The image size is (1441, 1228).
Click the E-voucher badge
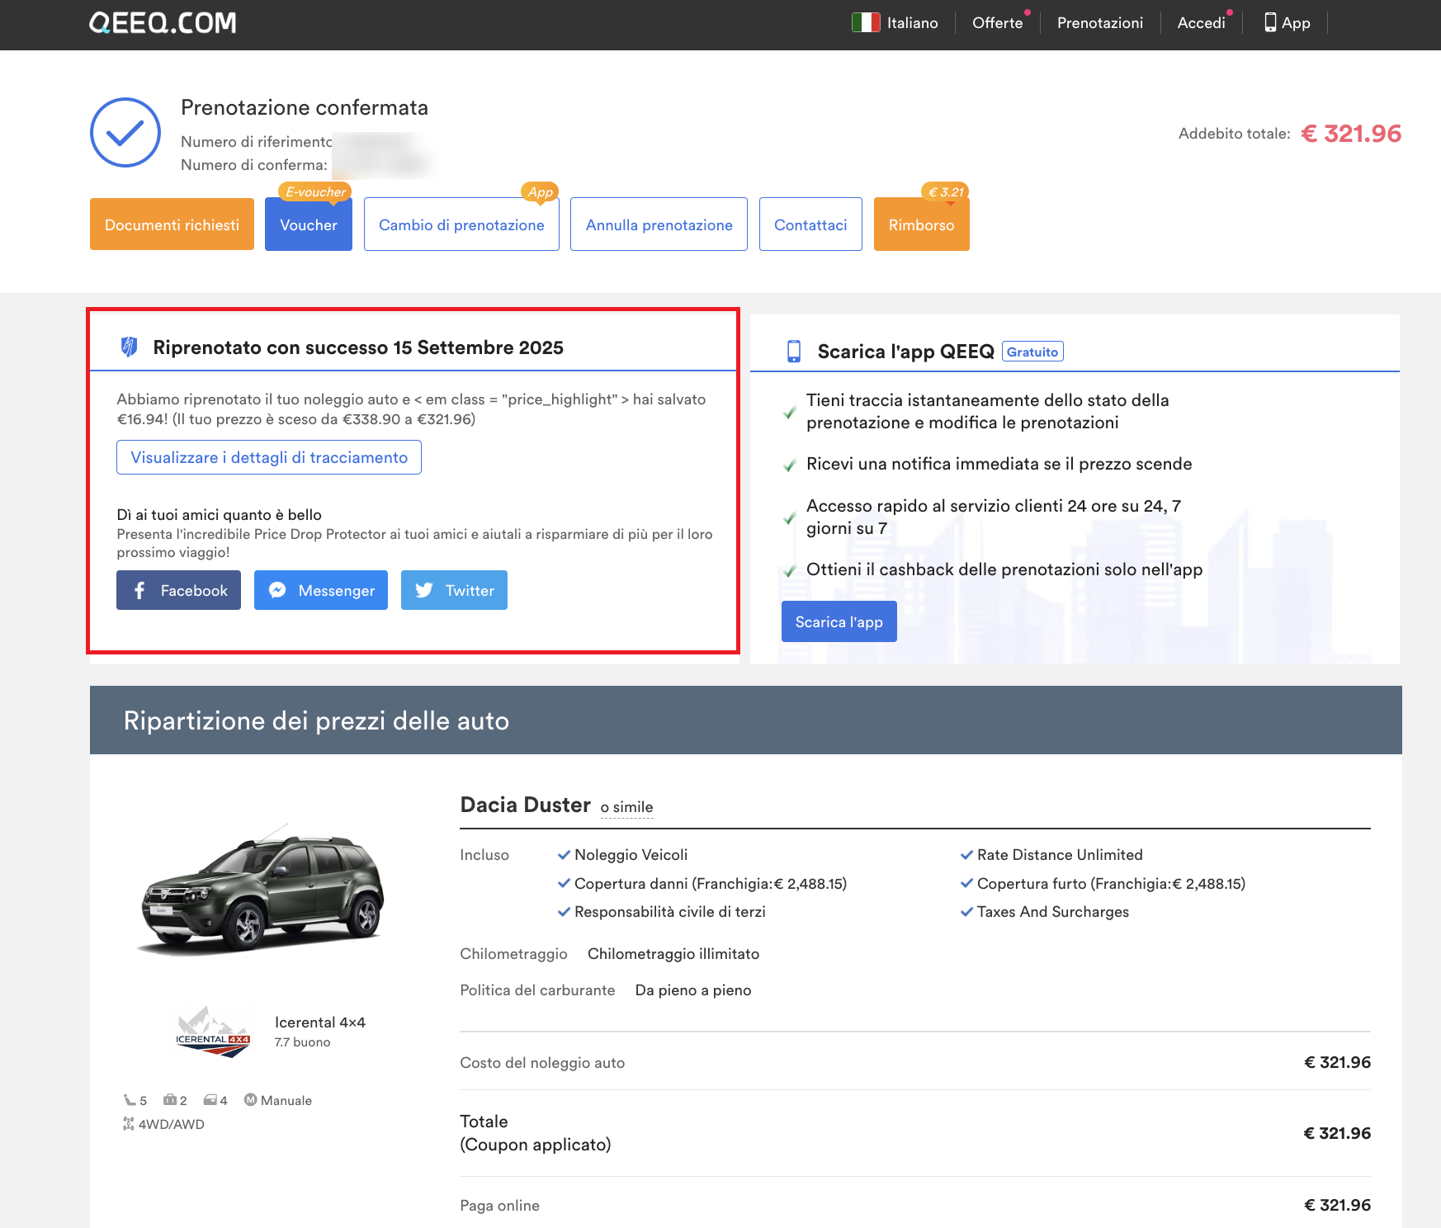click(x=315, y=191)
